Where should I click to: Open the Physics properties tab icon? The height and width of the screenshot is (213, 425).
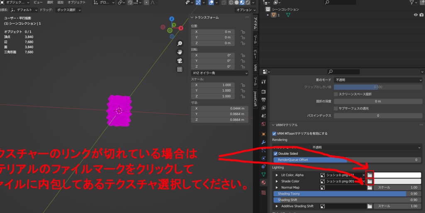click(264, 158)
